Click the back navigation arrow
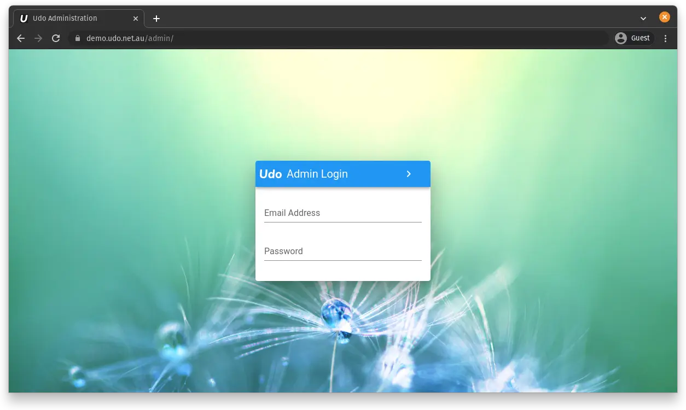Screen dimensions: 686x410 click(21, 38)
